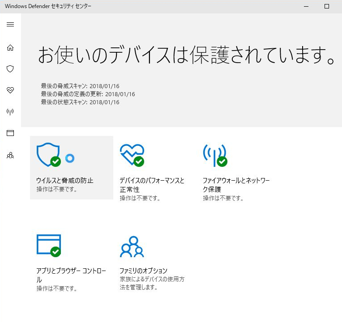Open firewall network antenna sidebar icon
The height and width of the screenshot is (322, 342).
tap(10, 112)
